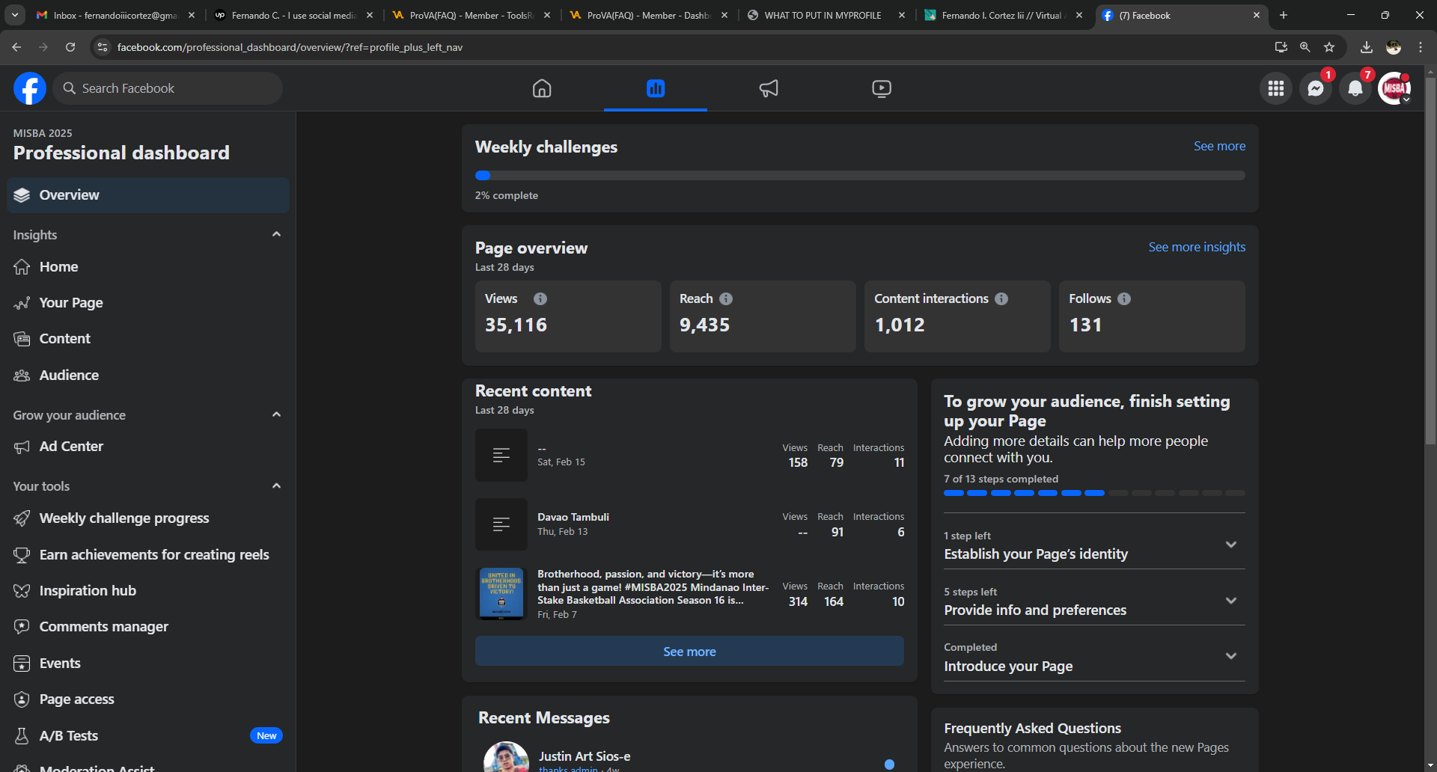Open Home under Insights
The image size is (1437, 772).
click(148, 267)
